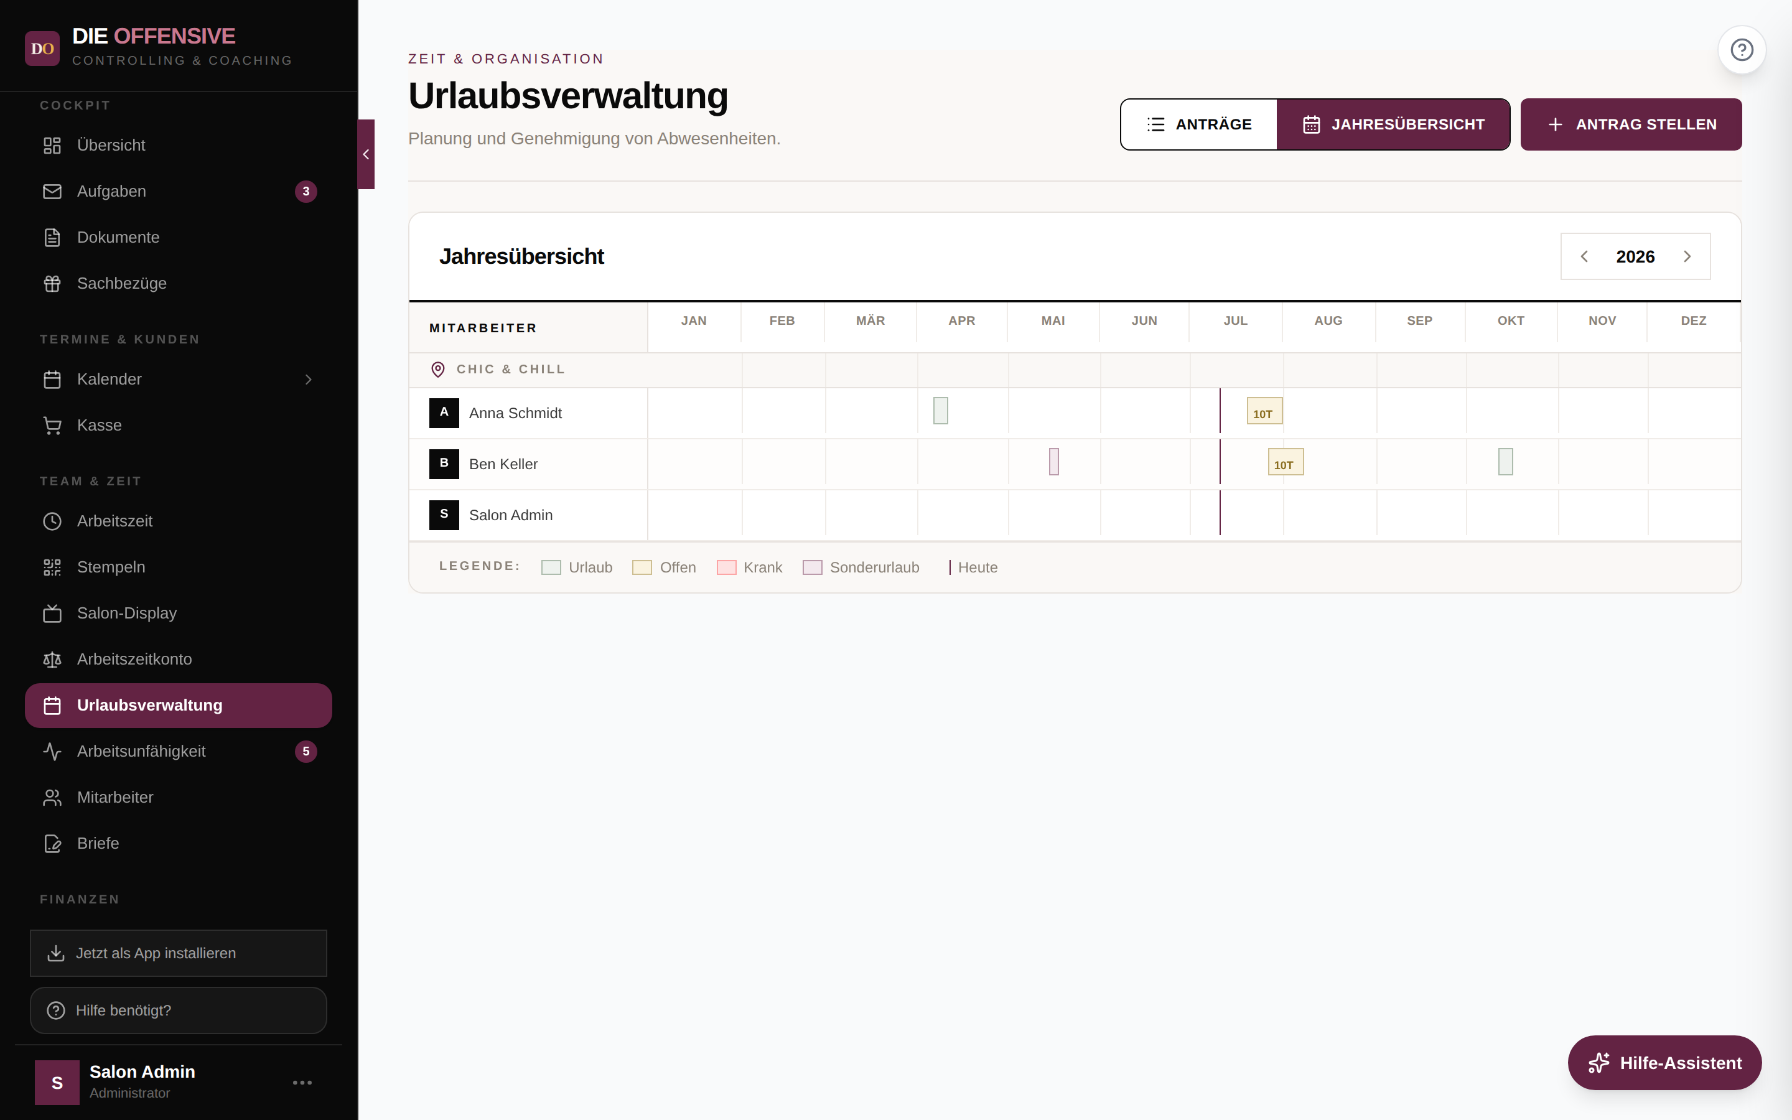Click the Sonderurlaub legend color swatch
1792x1120 pixels.
[813, 567]
